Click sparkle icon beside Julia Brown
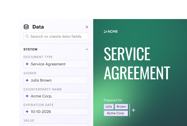The image size is (187, 126). click(27, 80)
